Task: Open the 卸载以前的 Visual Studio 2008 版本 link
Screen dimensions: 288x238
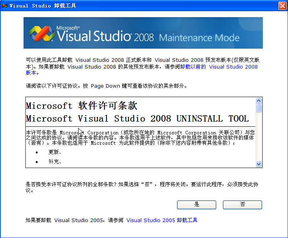Action: pyautogui.click(x=219, y=67)
